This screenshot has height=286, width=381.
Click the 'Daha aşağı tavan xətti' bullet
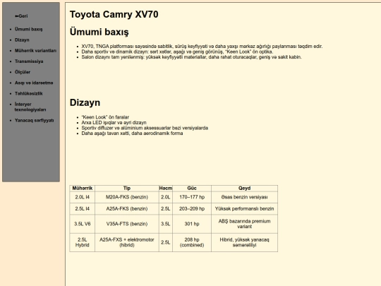[x=132, y=133]
